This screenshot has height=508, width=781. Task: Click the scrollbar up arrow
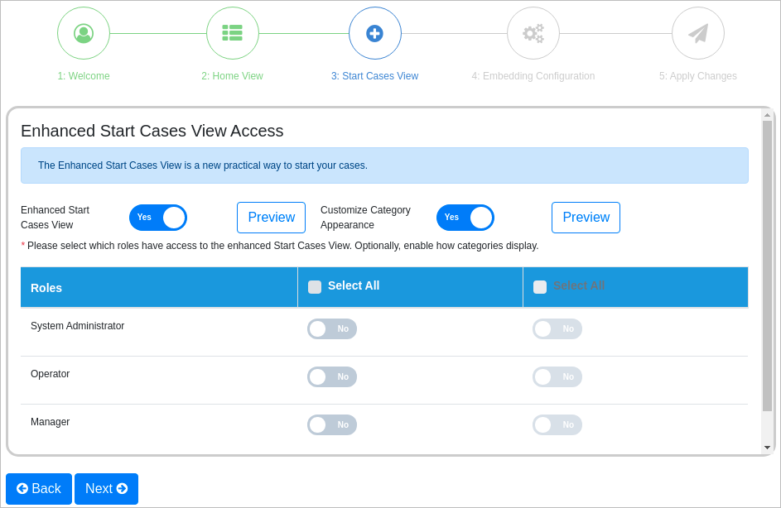pyautogui.click(x=767, y=115)
